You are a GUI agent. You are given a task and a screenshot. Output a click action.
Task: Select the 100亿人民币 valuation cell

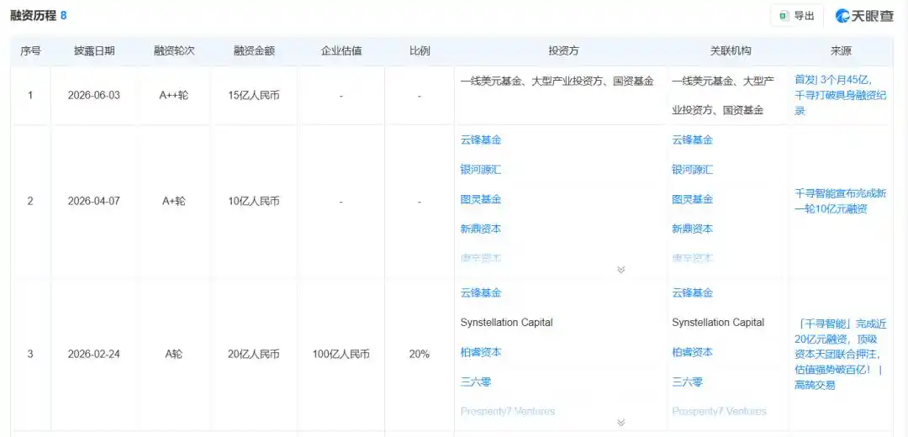click(341, 355)
